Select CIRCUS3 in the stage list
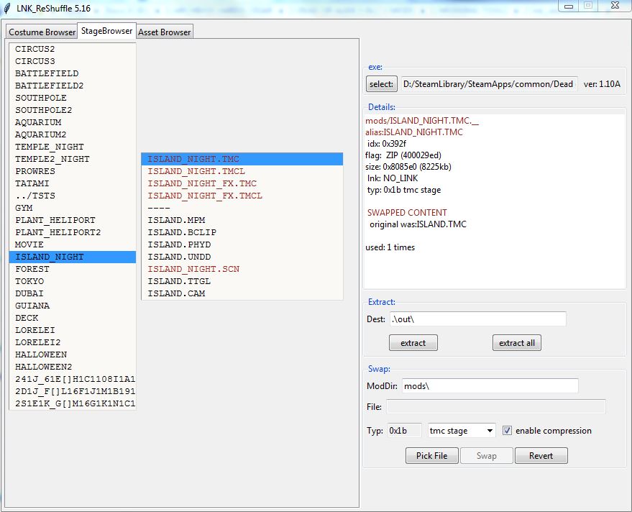The image size is (632, 512). (73, 61)
